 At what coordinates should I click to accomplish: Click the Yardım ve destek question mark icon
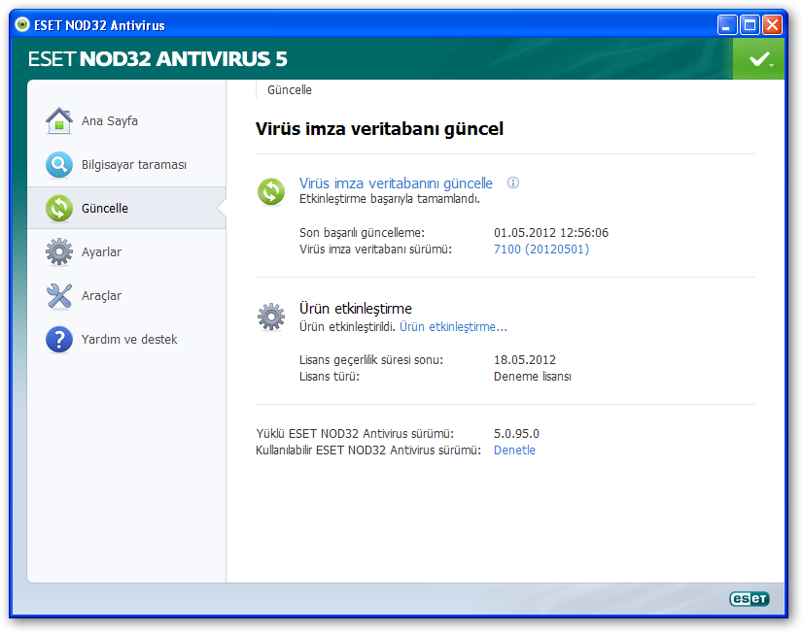pos(59,339)
